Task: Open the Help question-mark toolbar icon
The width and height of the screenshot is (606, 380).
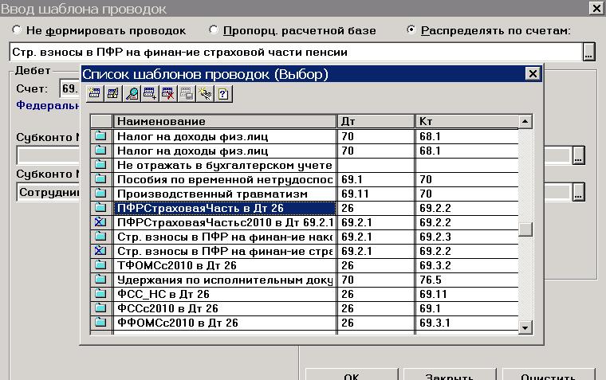Action: [x=223, y=93]
